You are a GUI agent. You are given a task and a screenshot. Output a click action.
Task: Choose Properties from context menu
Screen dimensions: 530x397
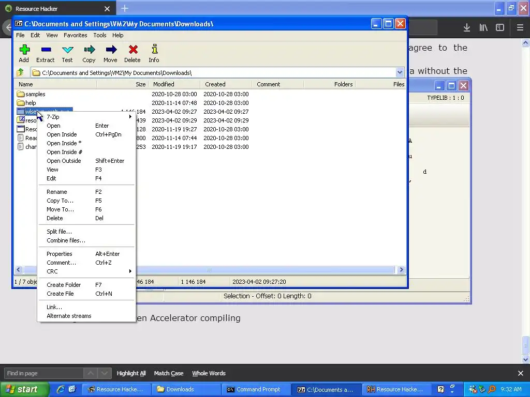(86, 254)
